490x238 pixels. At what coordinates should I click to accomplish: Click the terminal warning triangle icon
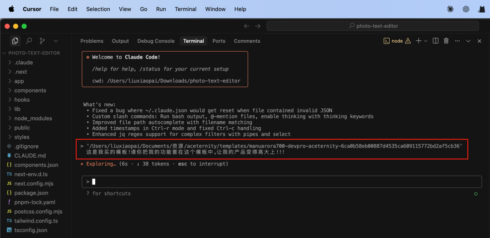pos(408,41)
